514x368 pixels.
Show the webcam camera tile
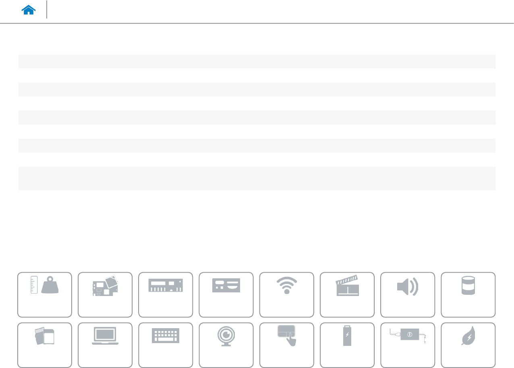pyautogui.click(x=226, y=345)
